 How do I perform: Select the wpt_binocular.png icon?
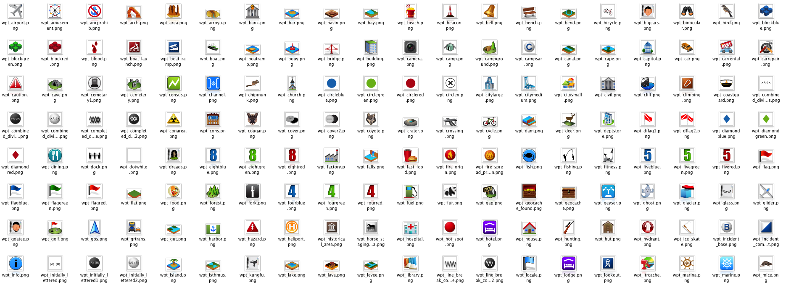(x=687, y=11)
